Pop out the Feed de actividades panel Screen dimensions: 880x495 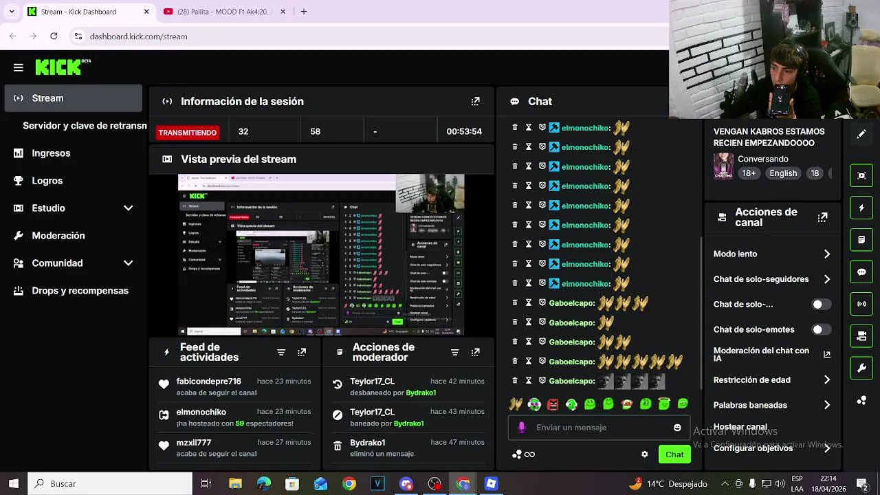pos(302,352)
